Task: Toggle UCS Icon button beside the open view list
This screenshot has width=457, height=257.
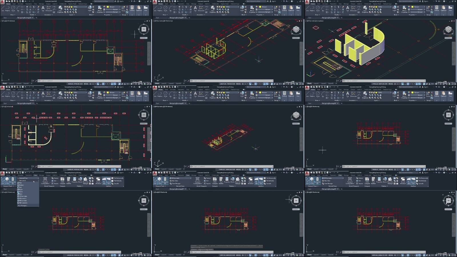Action: 3,180
